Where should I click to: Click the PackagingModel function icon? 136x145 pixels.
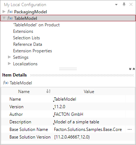(x=10, y=12)
